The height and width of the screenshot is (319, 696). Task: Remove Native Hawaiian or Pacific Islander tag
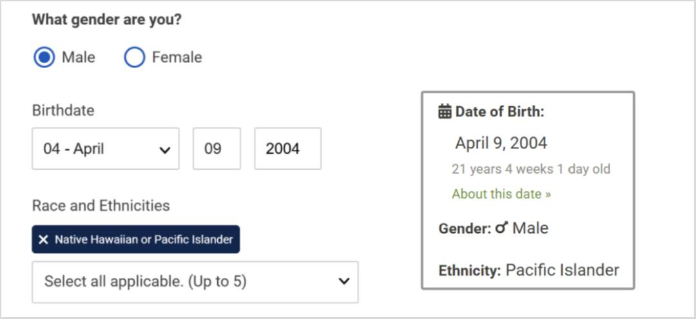tap(43, 240)
